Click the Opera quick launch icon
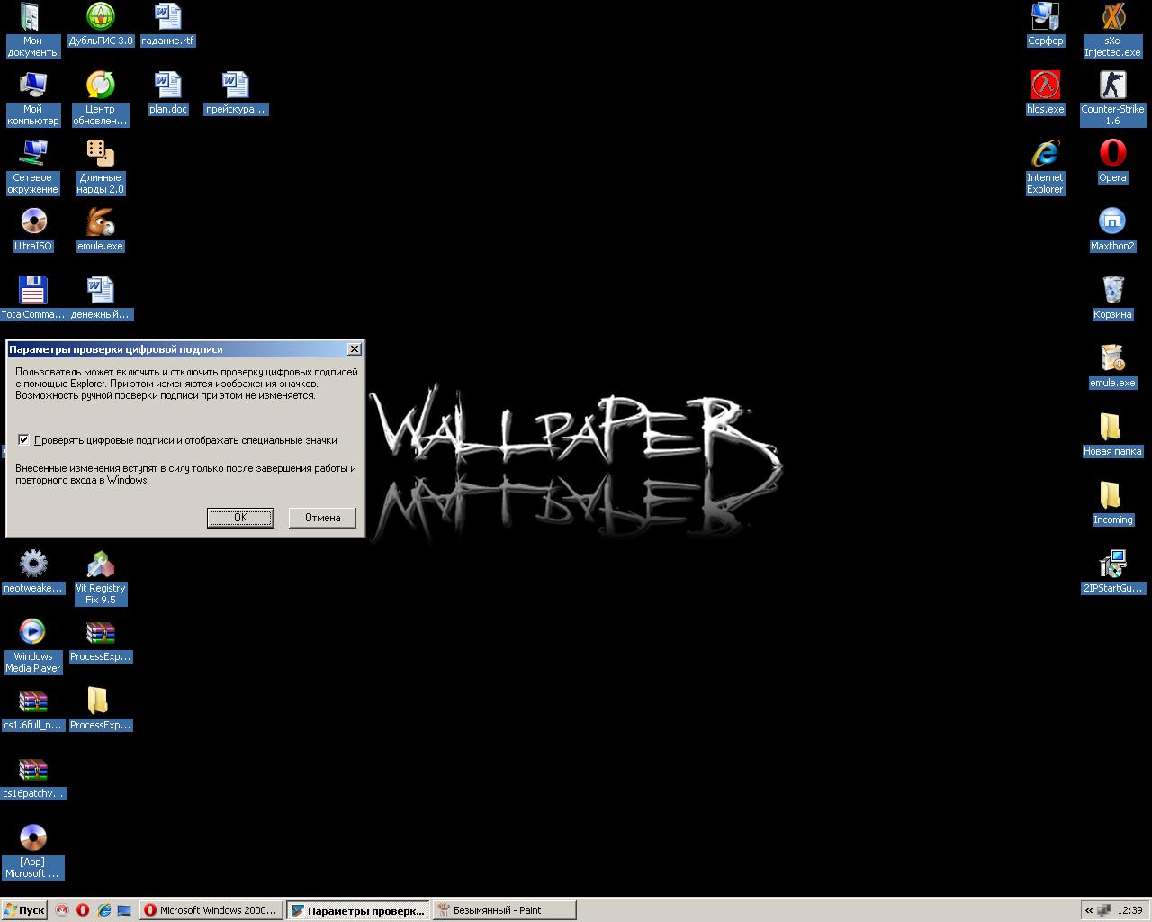The width and height of the screenshot is (1152, 922). tap(83, 910)
